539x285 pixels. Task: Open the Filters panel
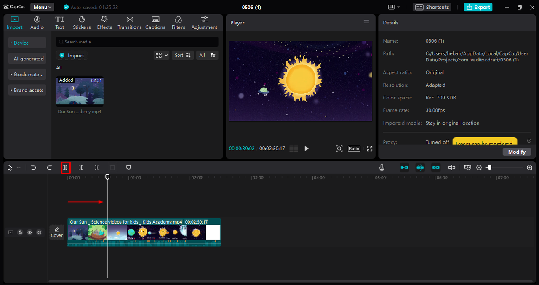point(178,23)
